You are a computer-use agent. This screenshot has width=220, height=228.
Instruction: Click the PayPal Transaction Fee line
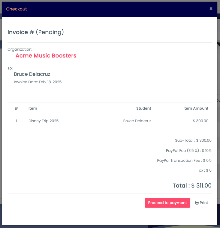(x=184, y=161)
